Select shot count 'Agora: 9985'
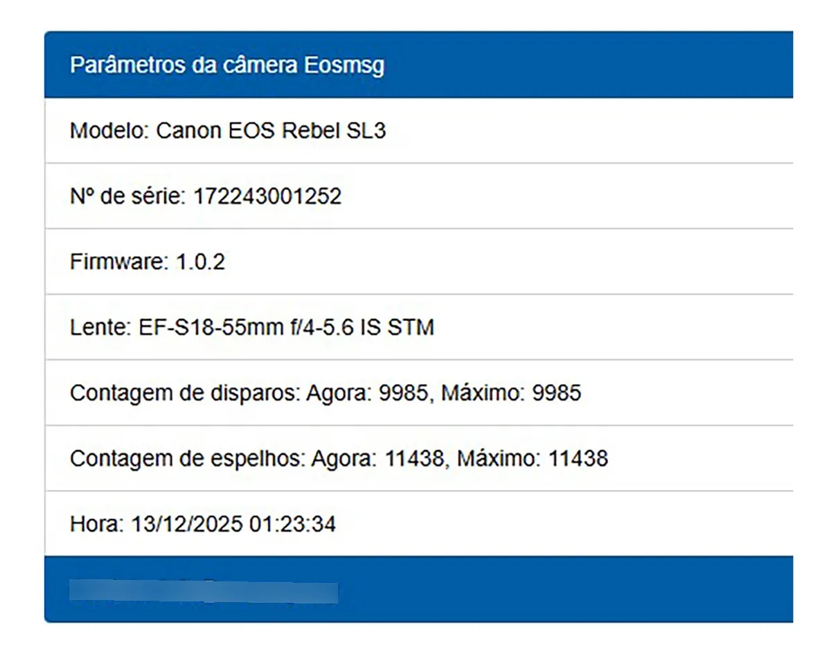The image size is (831, 654). pos(366,393)
